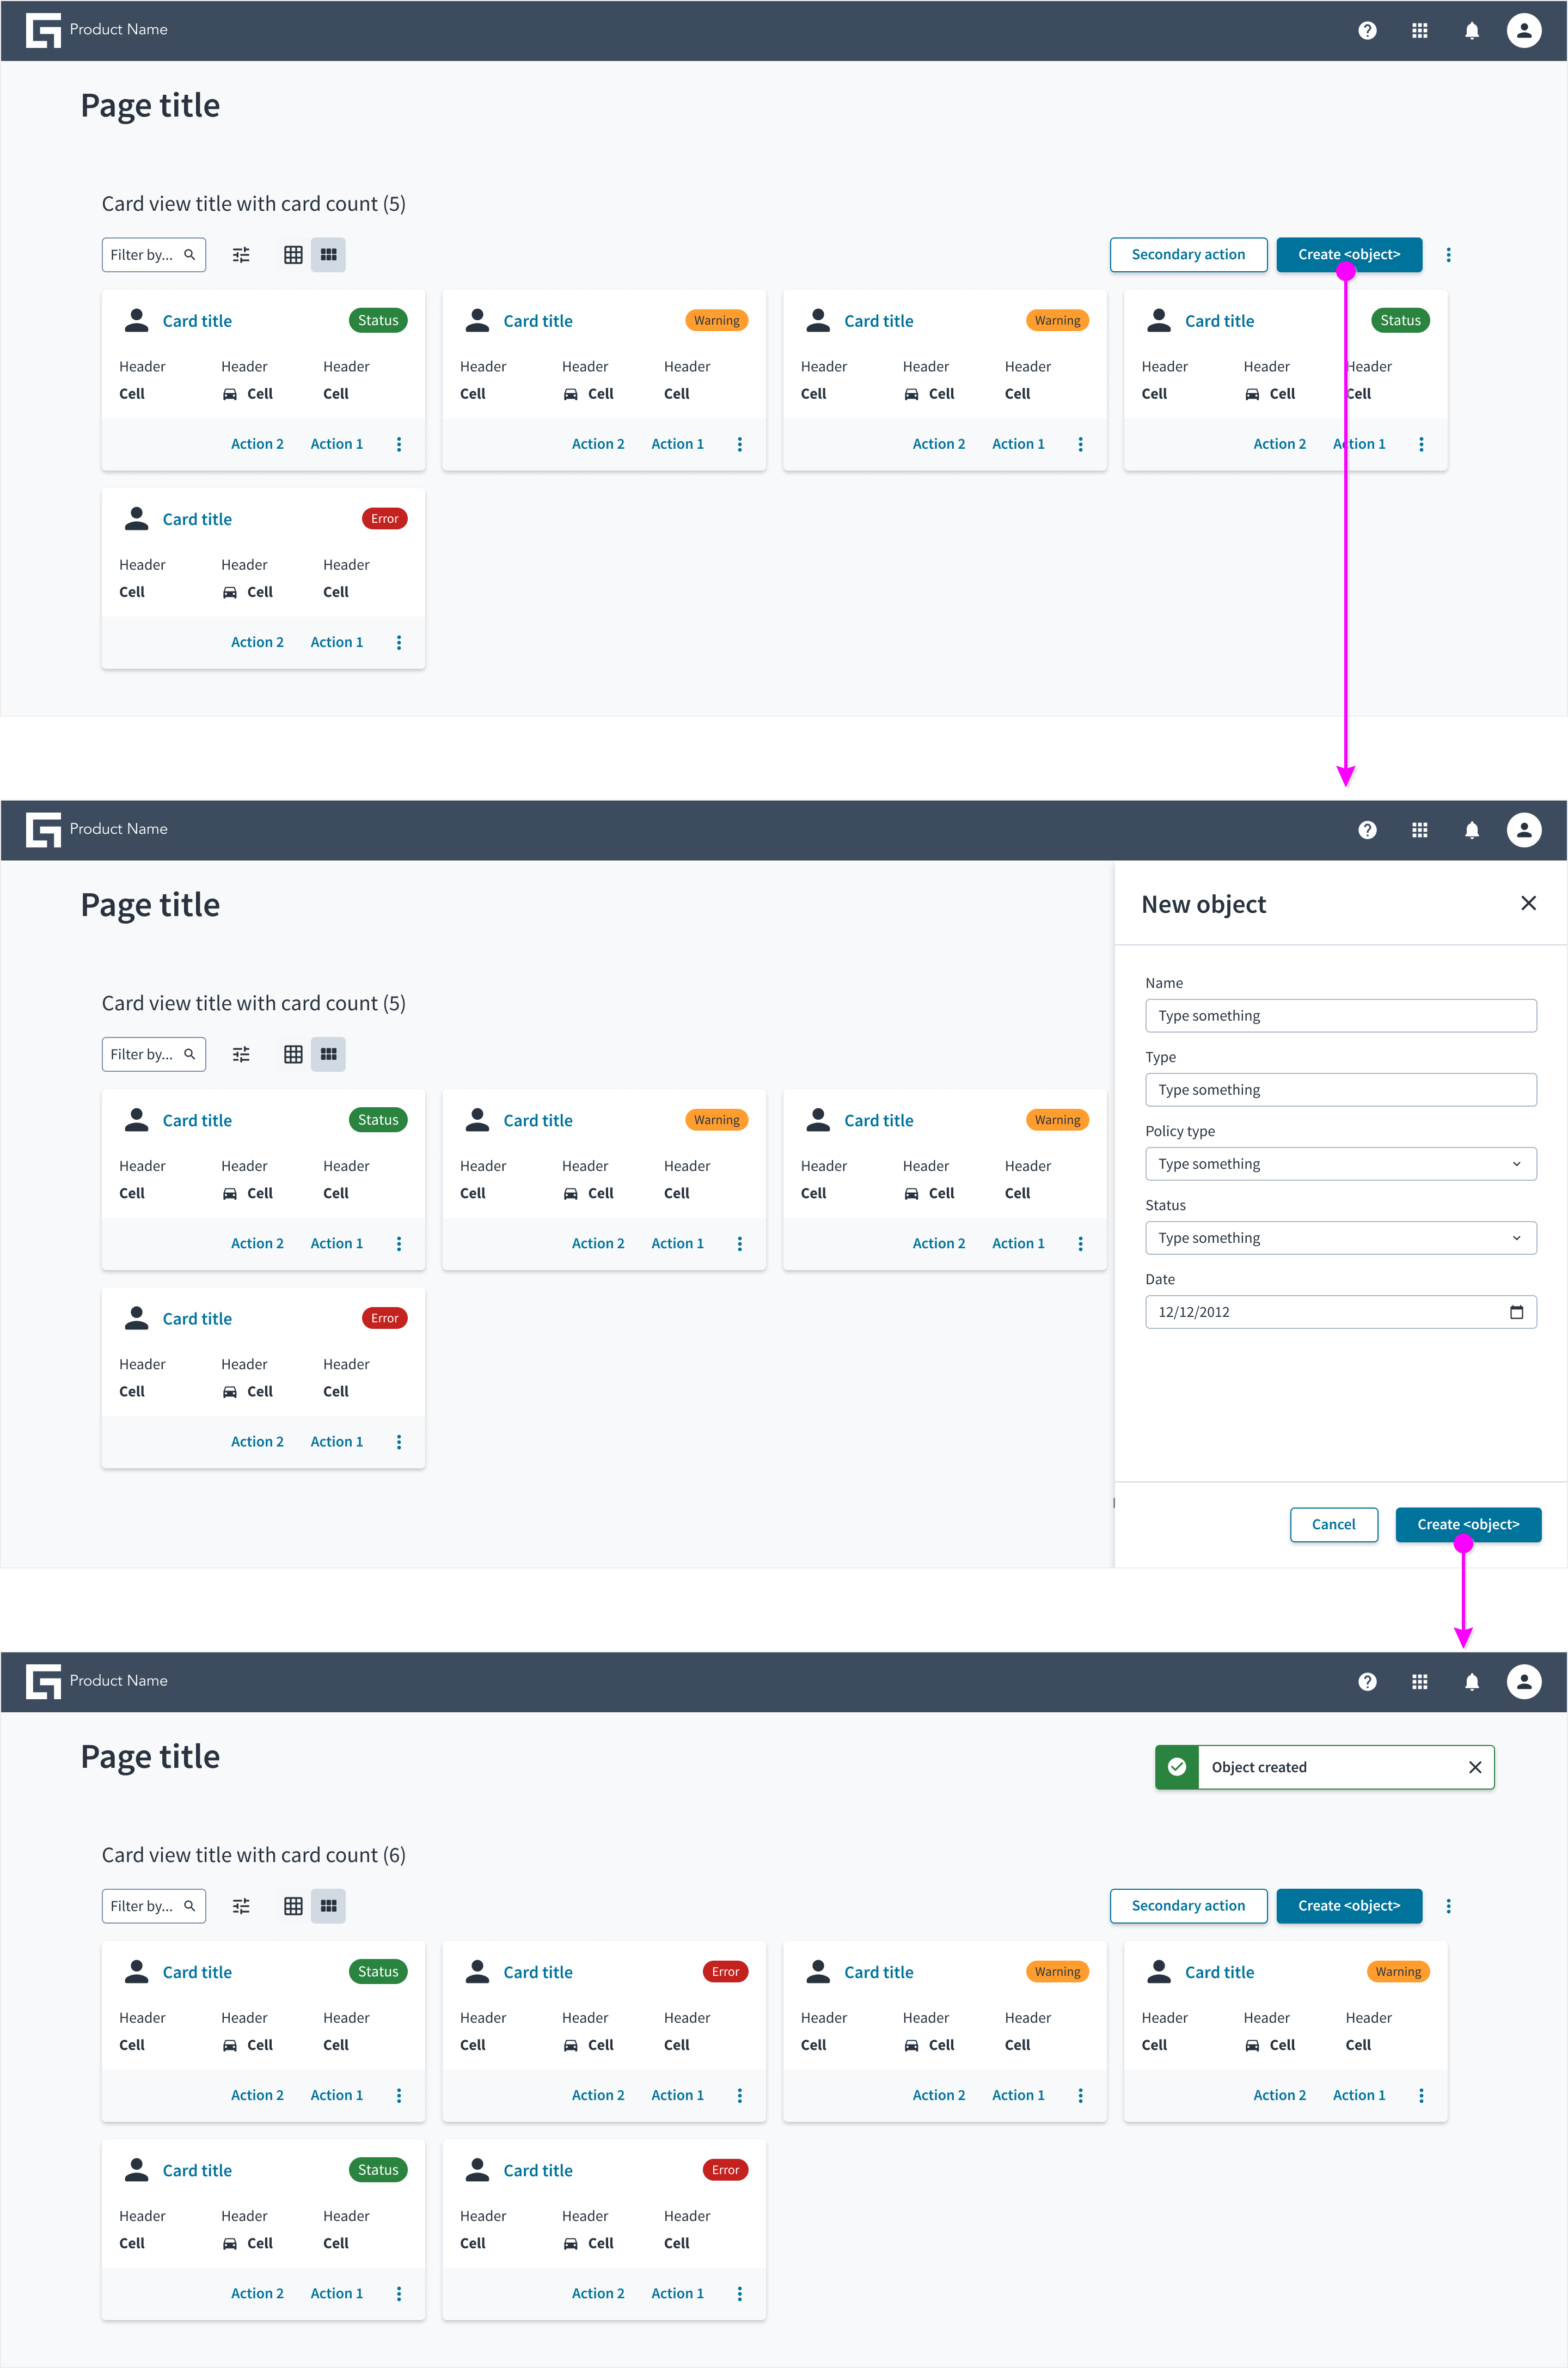This screenshot has width=1568, height=2368.
Task: Click the top Filter by search field
Action: click(x=154, y=255)
